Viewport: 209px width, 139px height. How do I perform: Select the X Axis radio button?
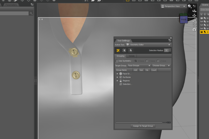136,61
